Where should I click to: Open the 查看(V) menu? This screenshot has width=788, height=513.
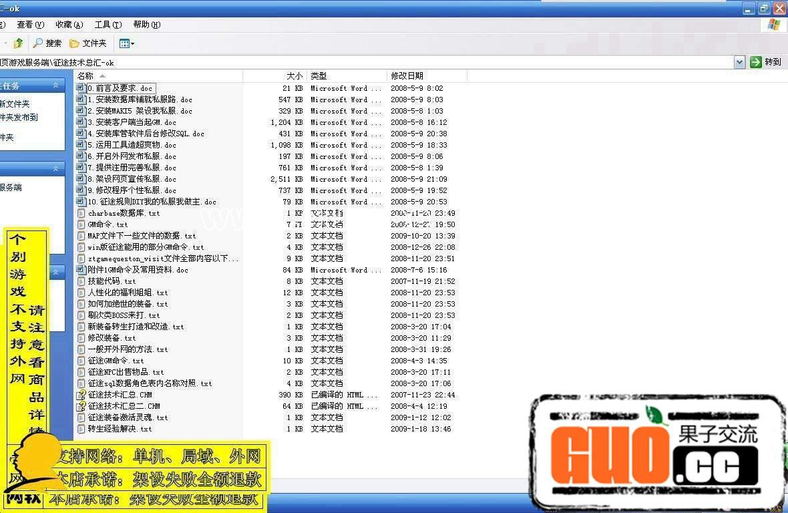pyautogui.click(x=30, y=25)
